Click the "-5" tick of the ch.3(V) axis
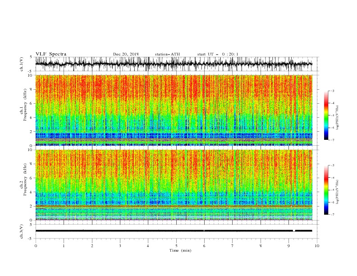The height and width of the screenshot is (276, 357). [x=31, y=239]
